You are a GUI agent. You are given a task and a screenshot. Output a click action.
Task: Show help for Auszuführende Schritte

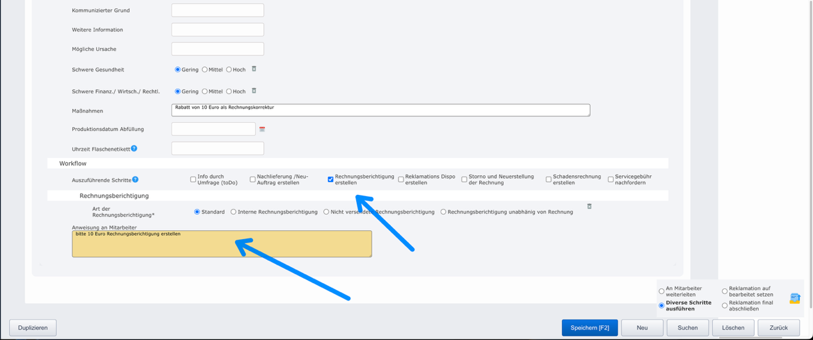(135, 180)
